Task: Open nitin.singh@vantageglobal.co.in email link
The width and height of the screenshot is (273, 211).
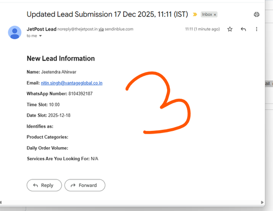Action: (x=72, y=83)
